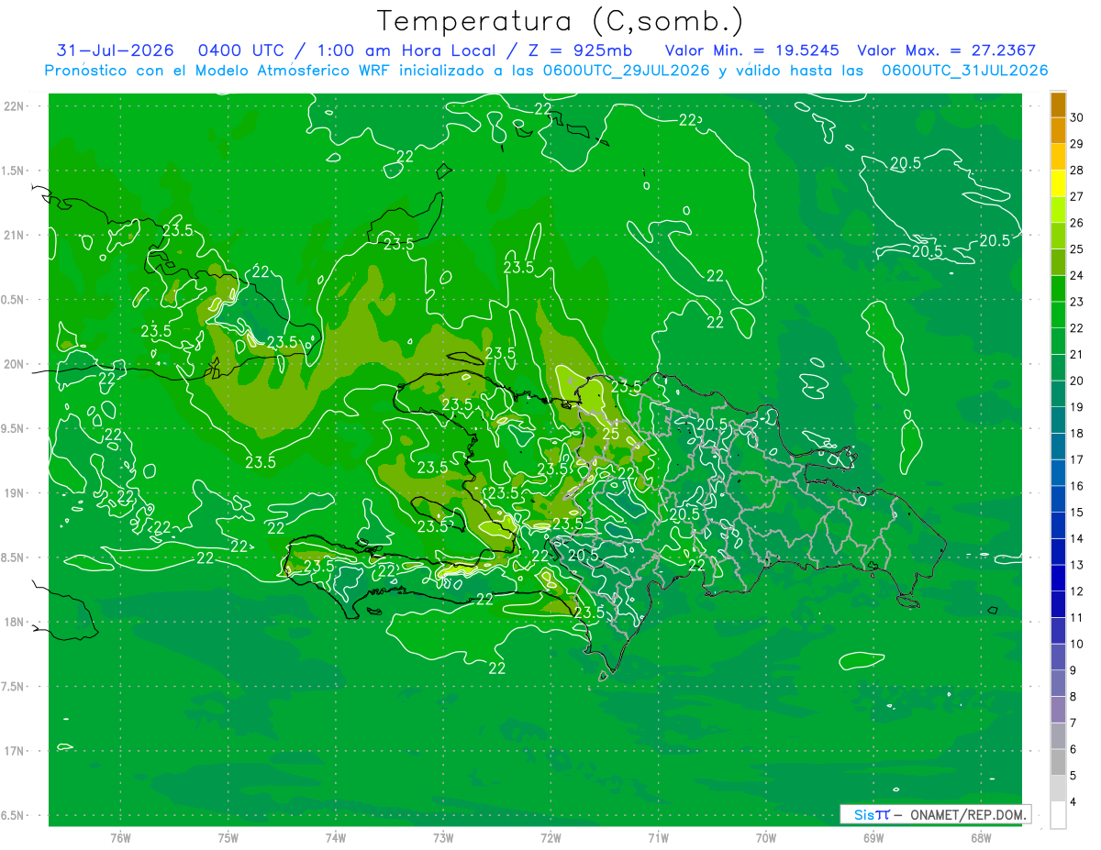
Task: Click the 69W longitude axis label
Action: click(x=873, y=837)
